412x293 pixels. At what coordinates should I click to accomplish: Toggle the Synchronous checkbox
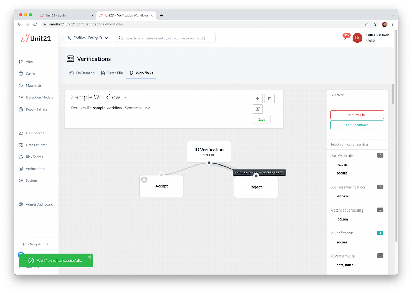click(x=149, y=108)
